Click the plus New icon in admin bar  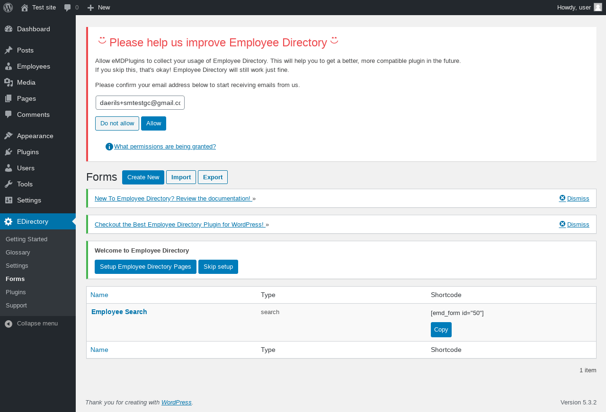coord(91,8)
